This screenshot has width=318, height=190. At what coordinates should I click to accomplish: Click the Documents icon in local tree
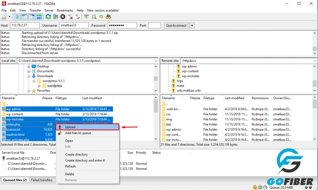click(34, 71)
